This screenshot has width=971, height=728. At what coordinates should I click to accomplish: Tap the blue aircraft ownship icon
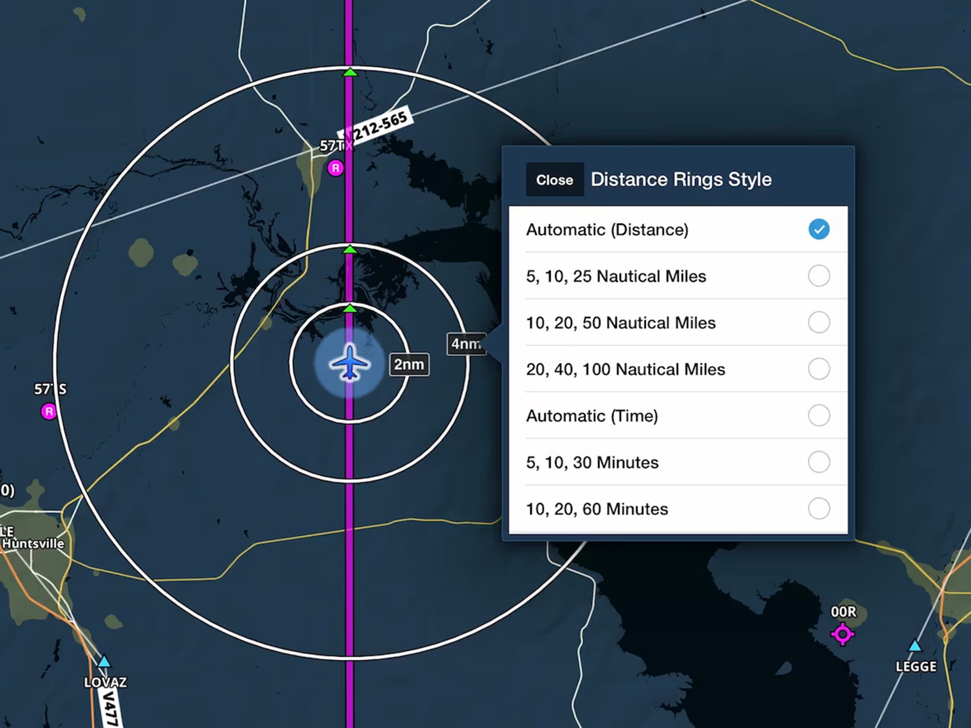click(350, 363)
